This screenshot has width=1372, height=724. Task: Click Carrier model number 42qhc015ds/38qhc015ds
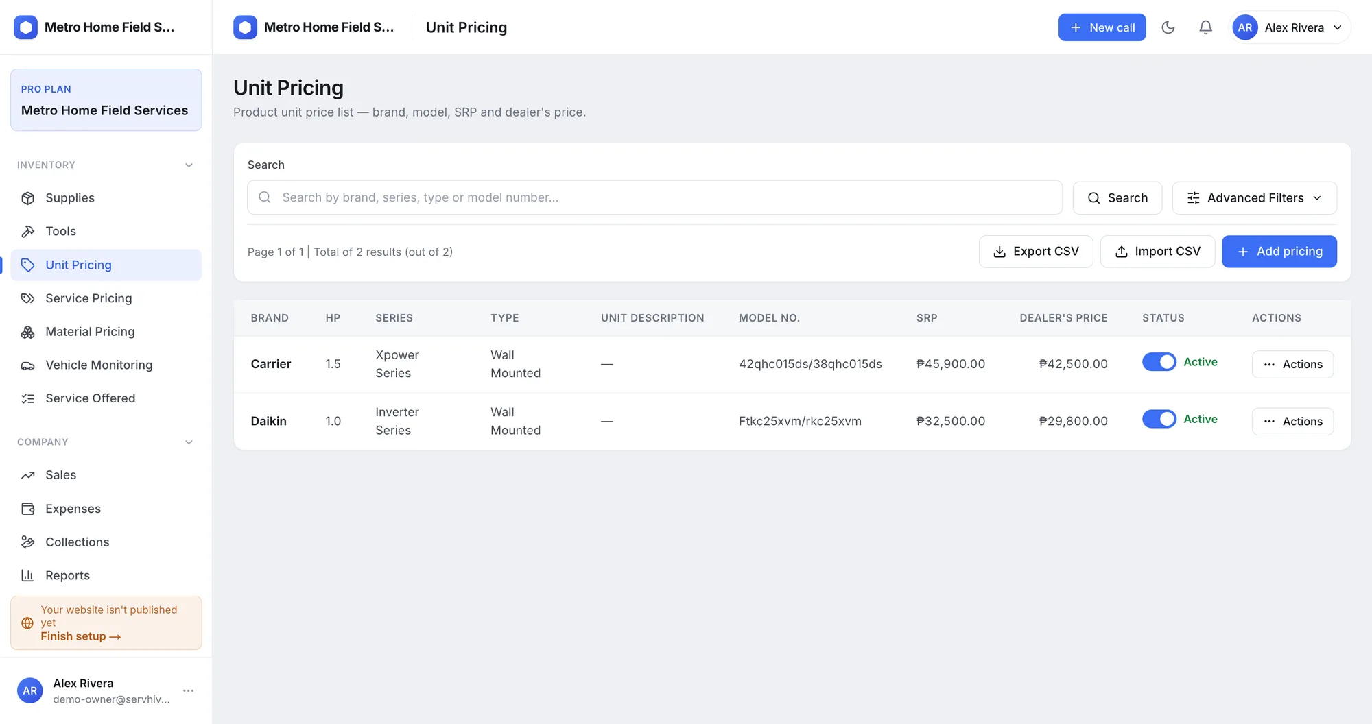point(810,364)
